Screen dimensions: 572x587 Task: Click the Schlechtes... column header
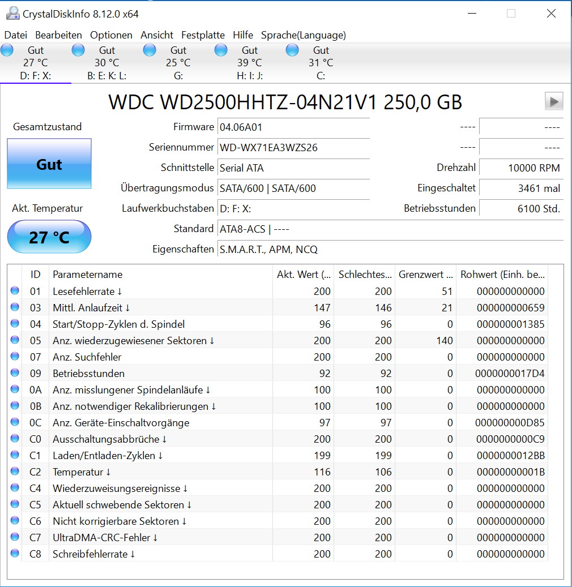[x=365, y=275]
